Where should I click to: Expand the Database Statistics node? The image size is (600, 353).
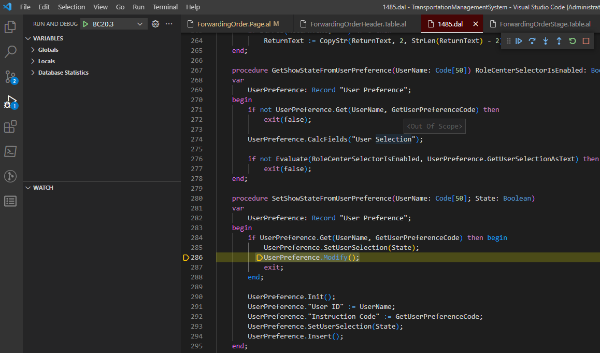33,73
